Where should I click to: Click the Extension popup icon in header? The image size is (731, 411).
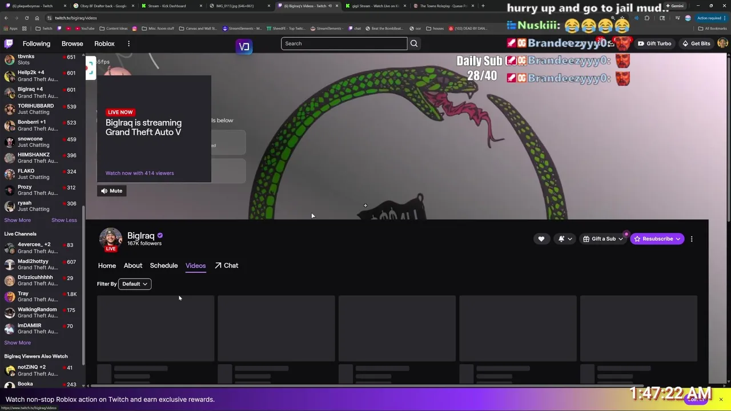[x=244, y=46]
